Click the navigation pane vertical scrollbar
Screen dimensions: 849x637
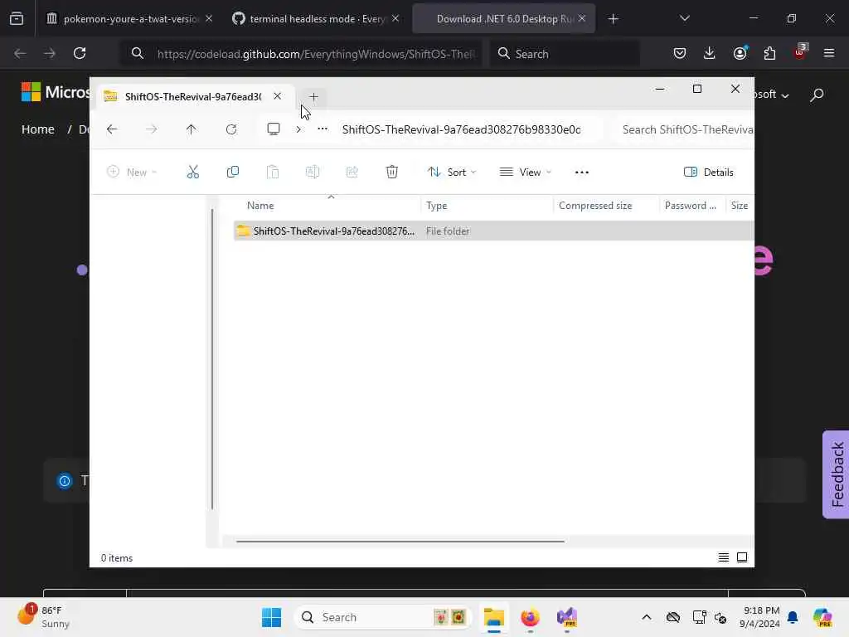(x=211, y=358)
